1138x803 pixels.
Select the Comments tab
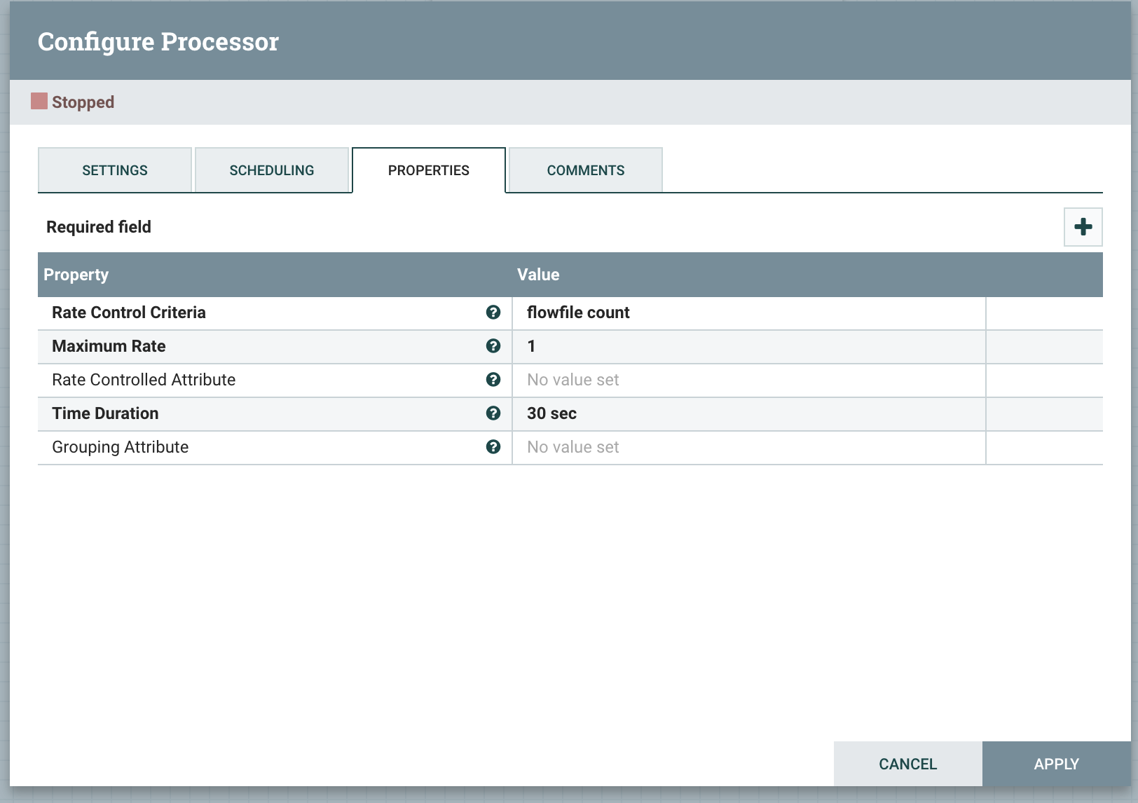coord(585,170)
